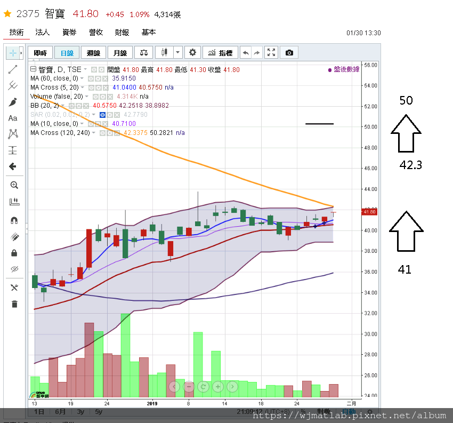
Task: Click the reset chart navigation button
Action: coord(203,387)
